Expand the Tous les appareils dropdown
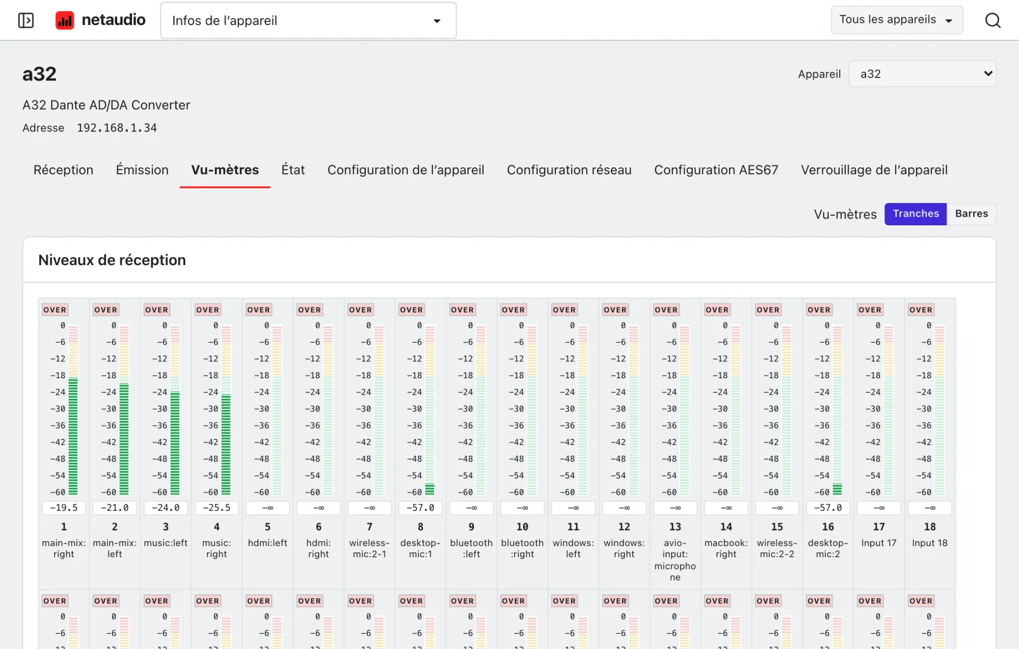Screen dimensions: 1019x649 pos(897,20)
